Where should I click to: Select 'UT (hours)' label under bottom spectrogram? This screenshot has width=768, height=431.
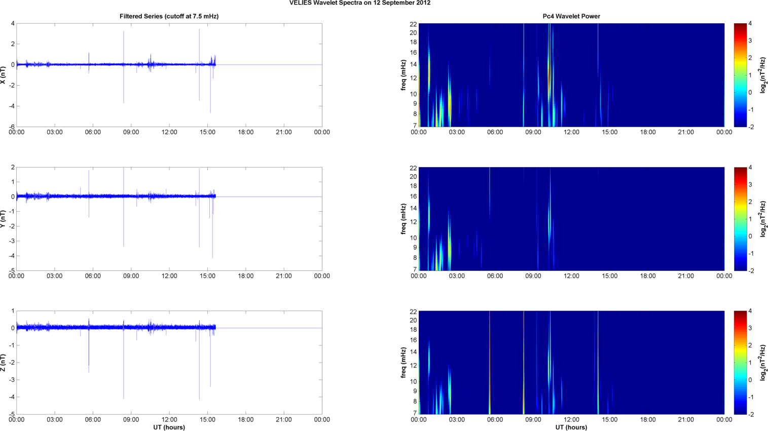point(571,427)
